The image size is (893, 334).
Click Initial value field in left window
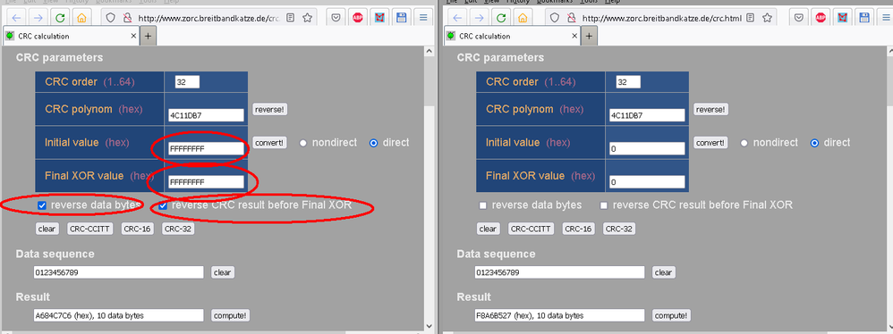point(206,149)
